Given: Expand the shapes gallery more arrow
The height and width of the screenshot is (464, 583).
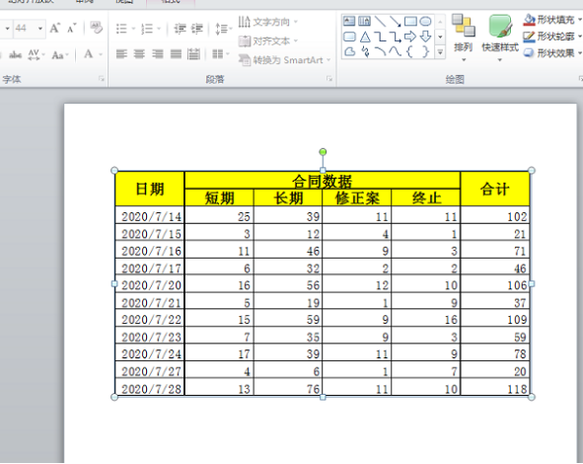Looking at the screenshot, I should [x=440, y=52].
